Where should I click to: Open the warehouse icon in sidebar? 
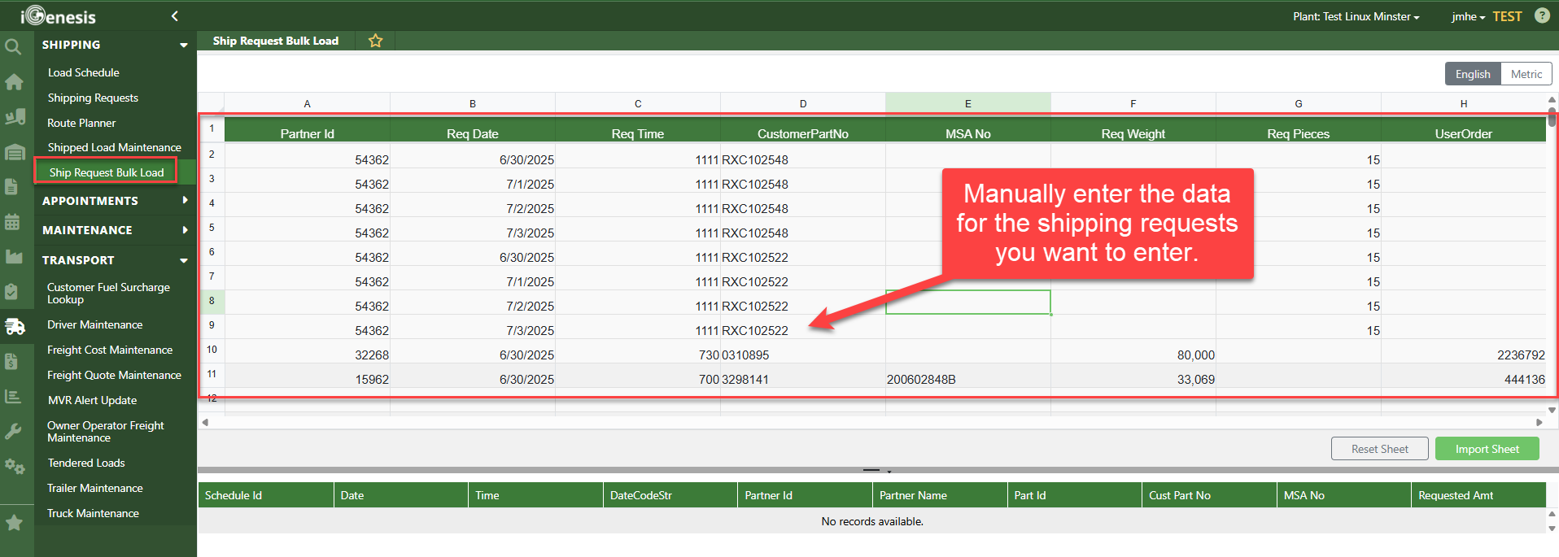pyautogui.click(x=15, y=152)
